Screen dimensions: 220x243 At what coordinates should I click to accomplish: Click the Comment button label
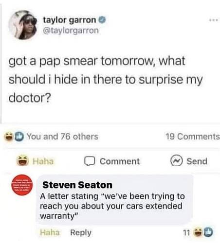point(120,161)
